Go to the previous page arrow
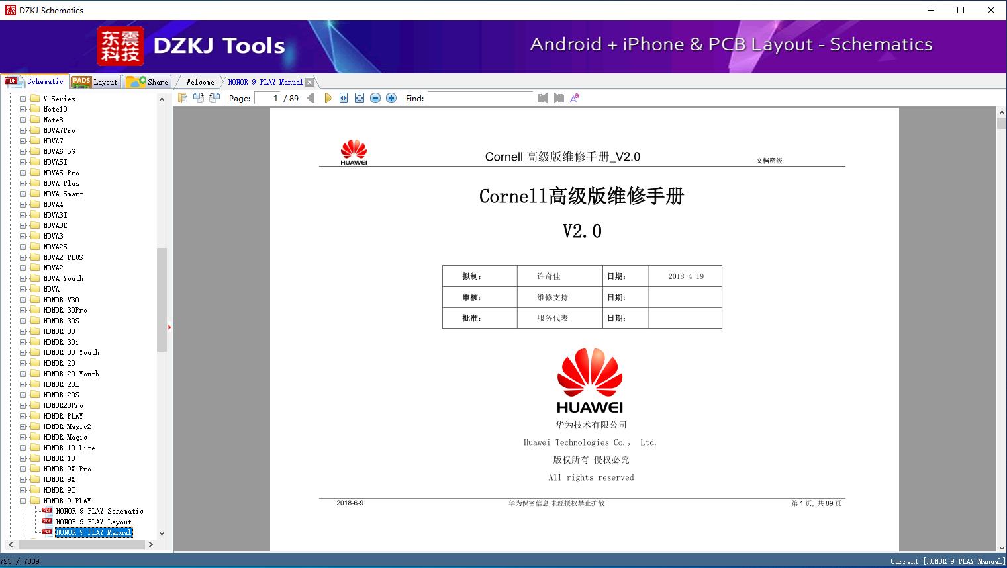 pyautogui.click(x=311, y=98)
